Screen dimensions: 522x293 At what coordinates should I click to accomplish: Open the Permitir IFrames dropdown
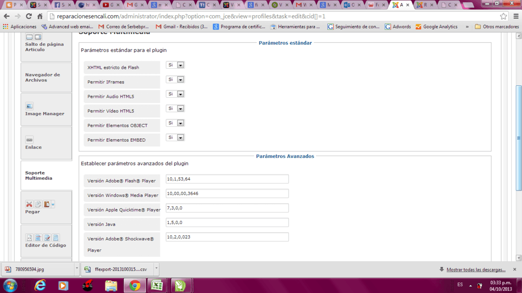pyautogui.click(x=175, y=80)
